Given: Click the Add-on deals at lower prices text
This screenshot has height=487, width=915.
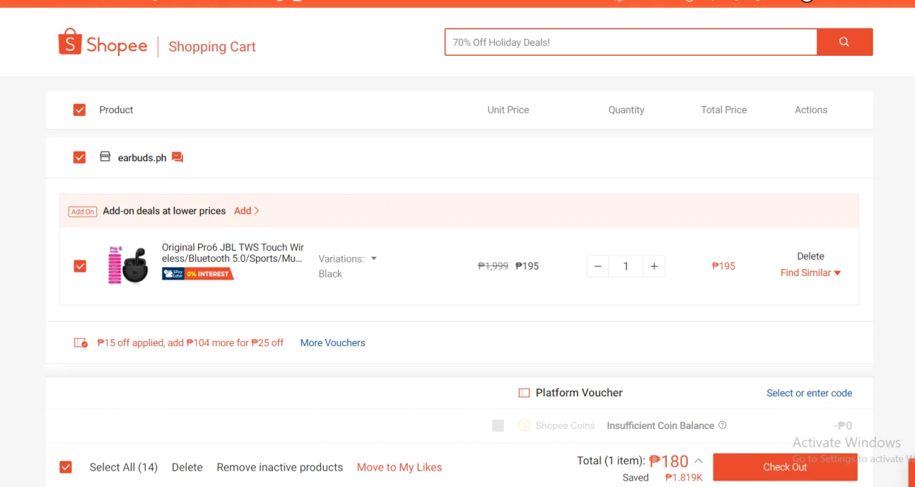Looking at the screenshot, I should pyautogui.click(x=164, y=211).
